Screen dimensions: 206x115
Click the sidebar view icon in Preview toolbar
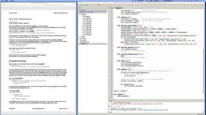click(3, 5)
